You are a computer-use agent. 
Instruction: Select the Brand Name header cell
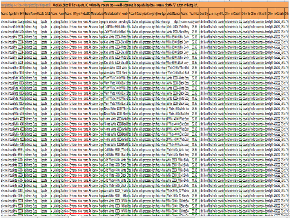tap(31, 14)
